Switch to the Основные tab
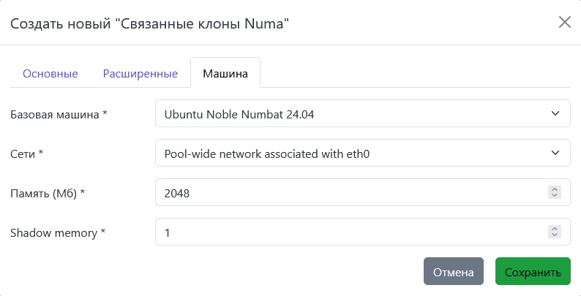 click(x=50, y=74)
